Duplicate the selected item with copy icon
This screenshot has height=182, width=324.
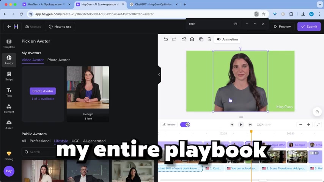201,39
